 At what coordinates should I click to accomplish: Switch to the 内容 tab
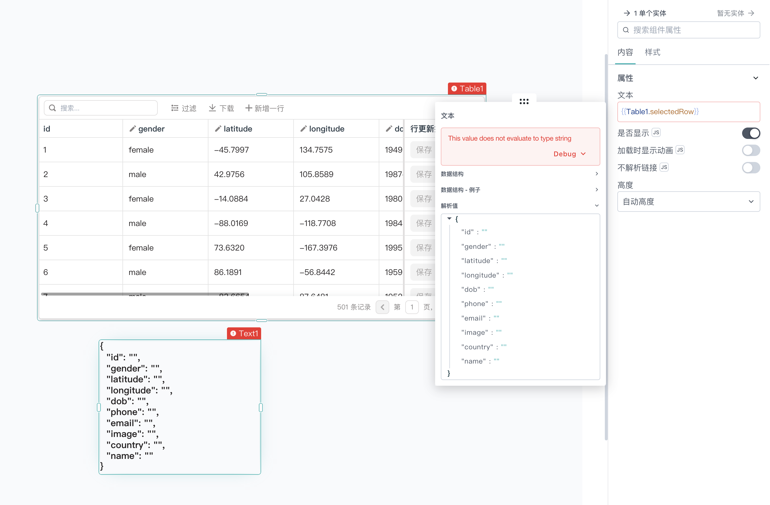click(625, 52)
